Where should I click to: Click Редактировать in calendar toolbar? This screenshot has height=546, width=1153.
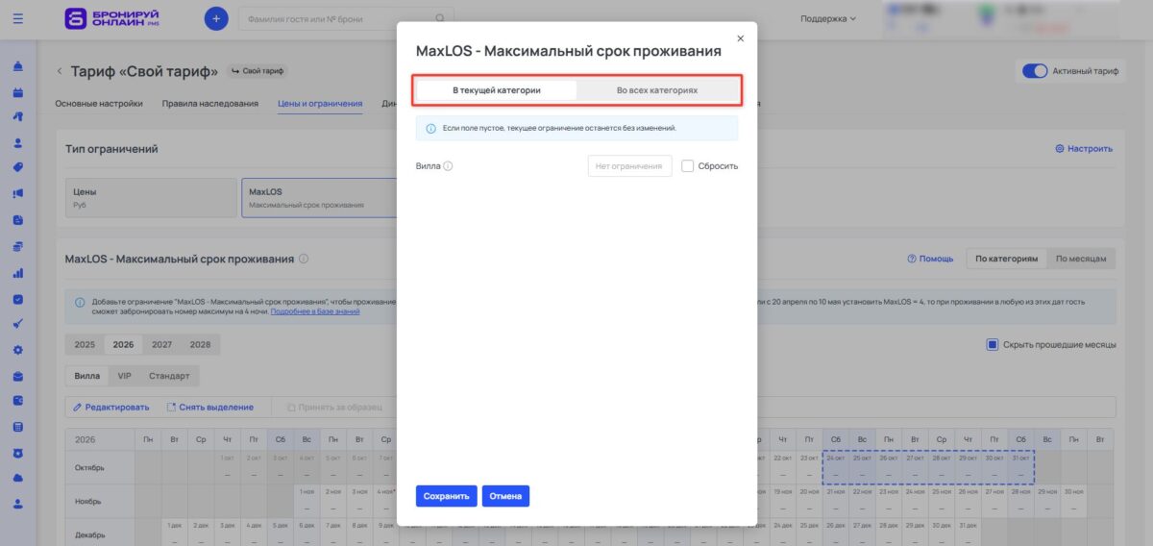point(111,408)
